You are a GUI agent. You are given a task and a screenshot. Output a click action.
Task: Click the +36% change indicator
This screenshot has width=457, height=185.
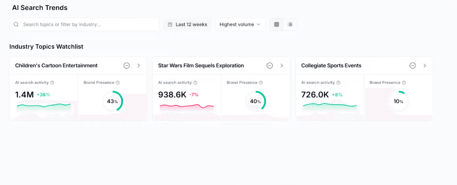(44, 95)
